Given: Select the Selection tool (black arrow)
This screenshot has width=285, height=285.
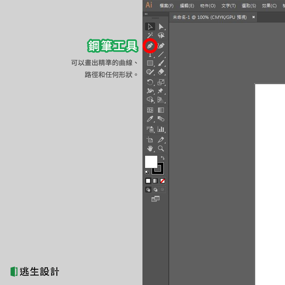Looking at the screenshot, I should (x=150, y=26).
